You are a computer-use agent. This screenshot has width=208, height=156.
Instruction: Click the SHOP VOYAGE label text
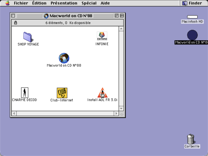28,44
